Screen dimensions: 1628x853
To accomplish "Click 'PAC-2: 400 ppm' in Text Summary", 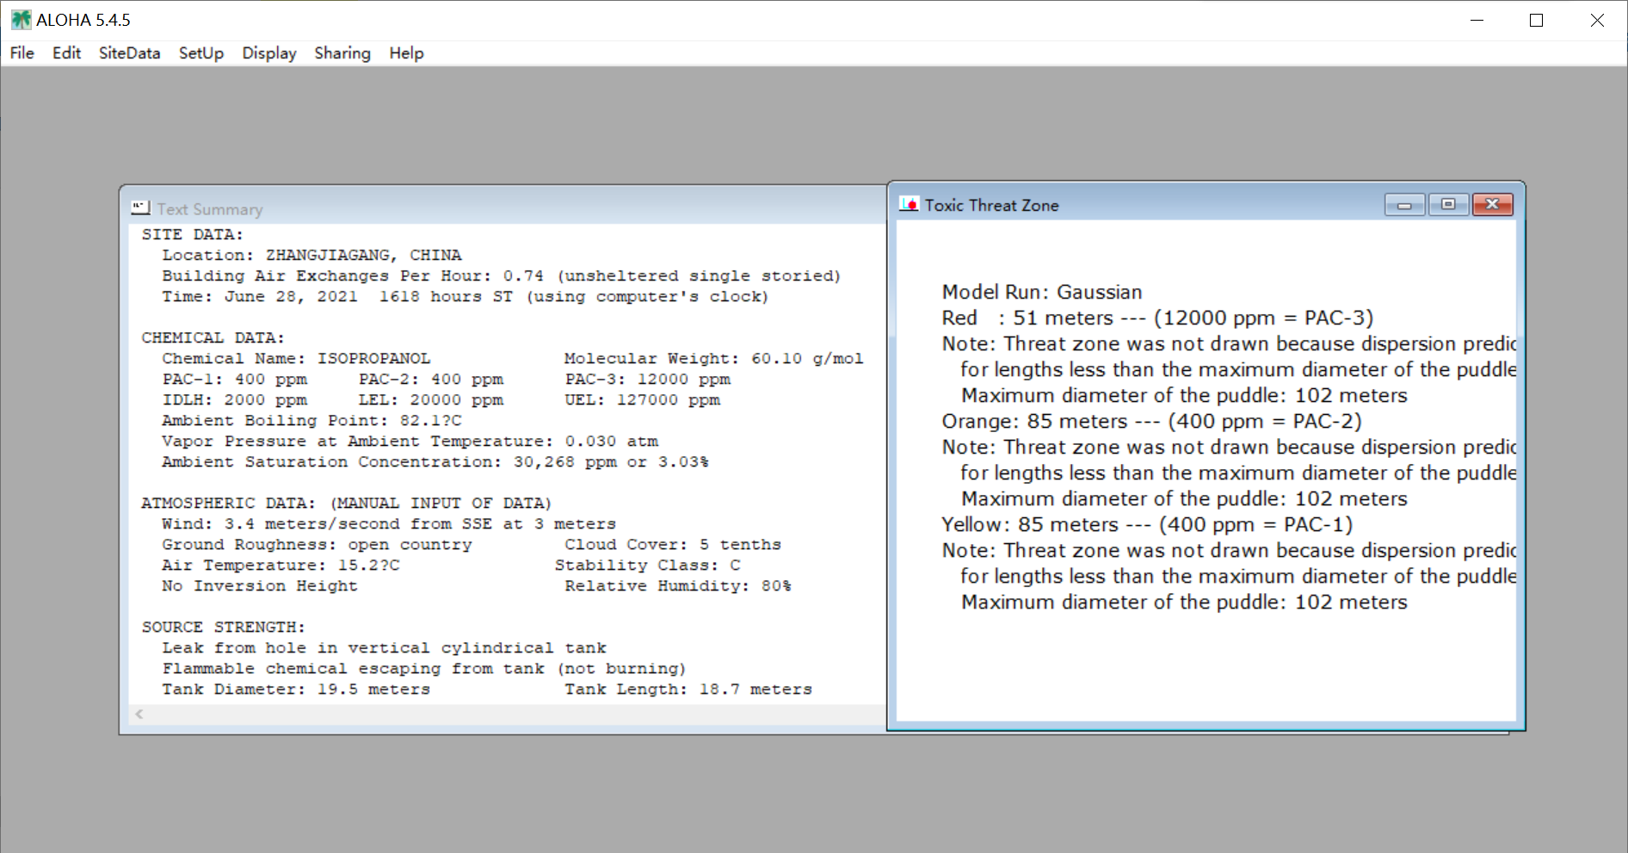I will (431, 379).
